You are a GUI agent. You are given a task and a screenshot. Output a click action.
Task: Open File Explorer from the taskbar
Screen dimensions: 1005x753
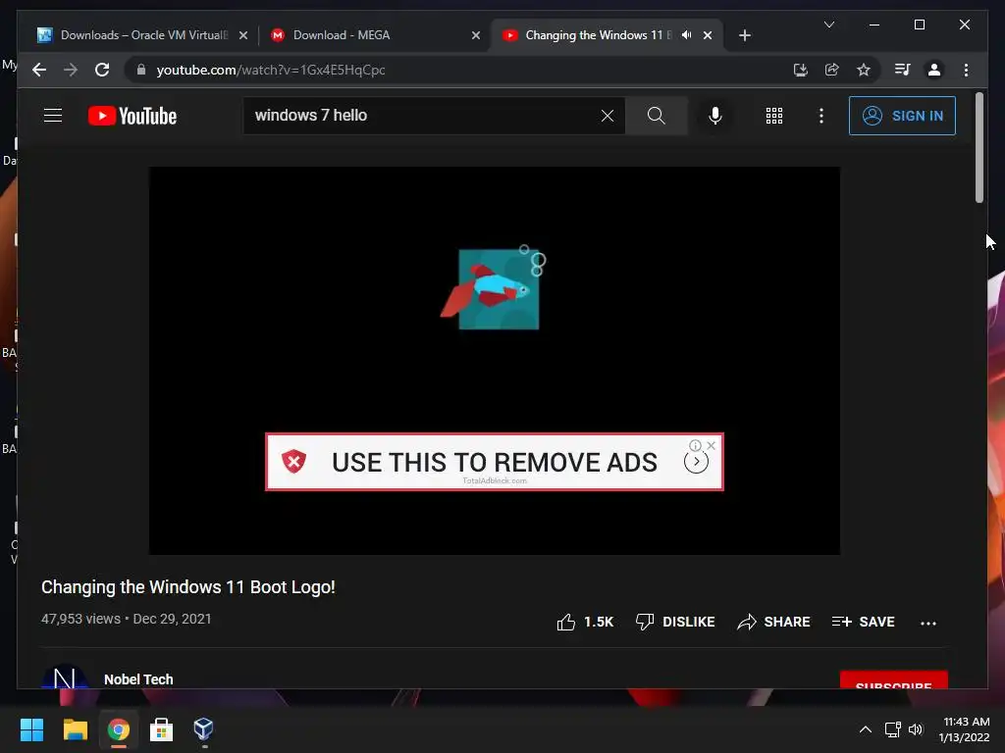75,729
